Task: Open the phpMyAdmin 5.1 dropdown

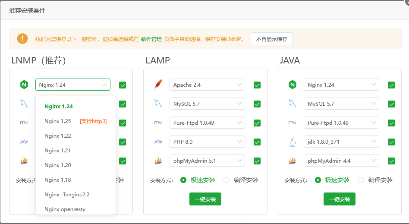Action: [x=207, y=161]
